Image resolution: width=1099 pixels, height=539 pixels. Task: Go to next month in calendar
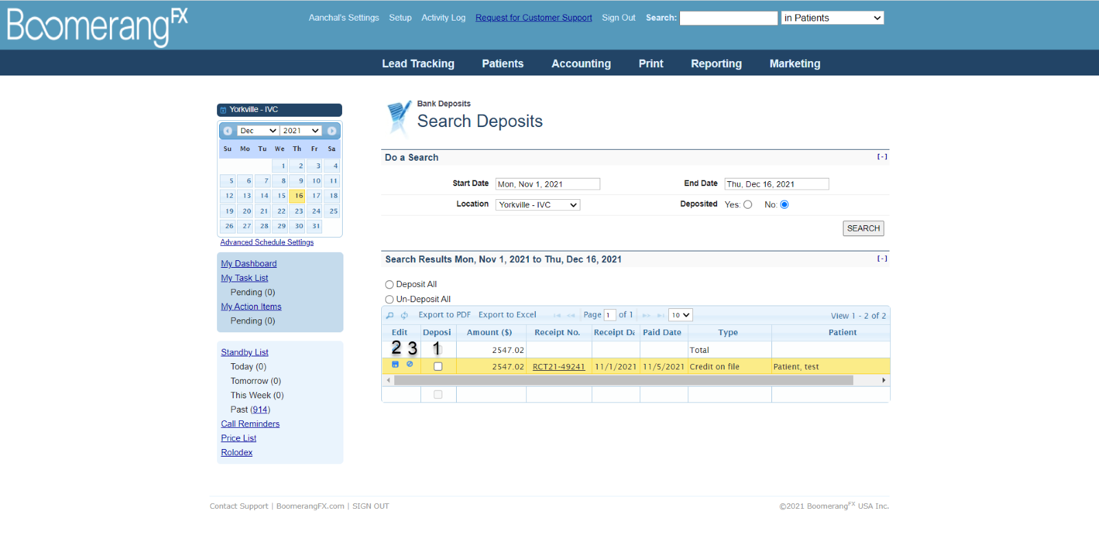click(x=332, y=130)
